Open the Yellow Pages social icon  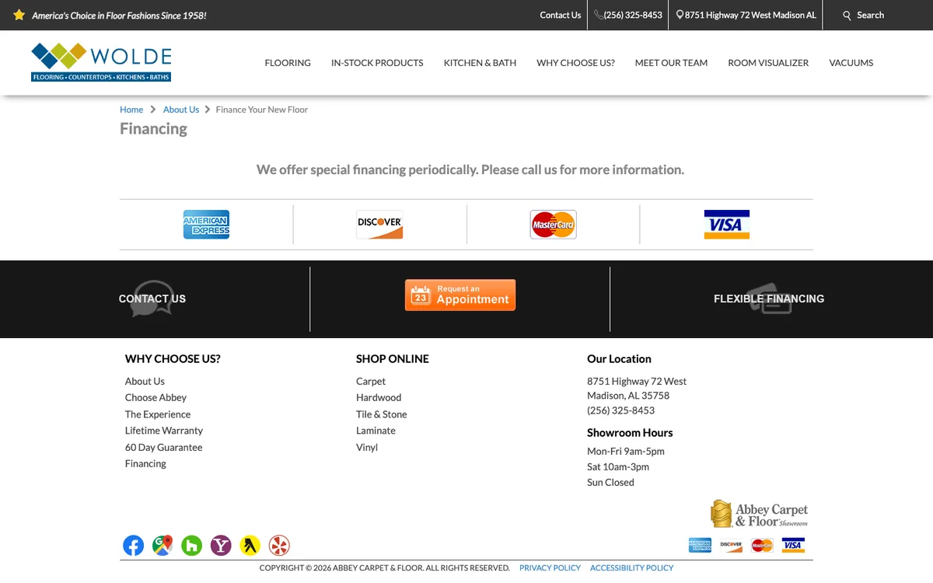250,546
